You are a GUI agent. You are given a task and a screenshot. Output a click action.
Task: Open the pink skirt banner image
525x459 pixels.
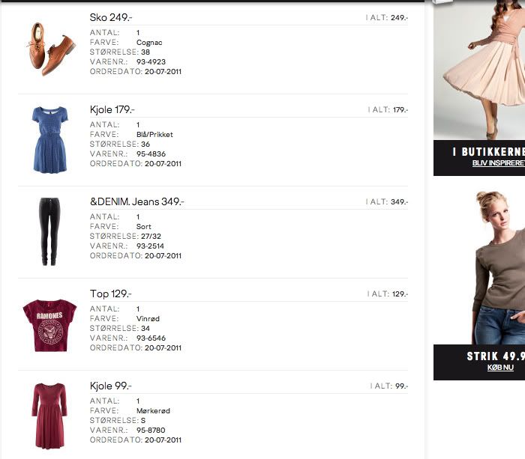pyautogui.click(x=479, y=70)
